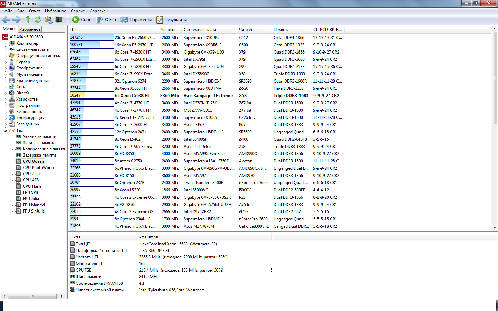Click the Память column header
Image resolution: width=498 pixels, height=311 pixels.
tap(291, 30)
